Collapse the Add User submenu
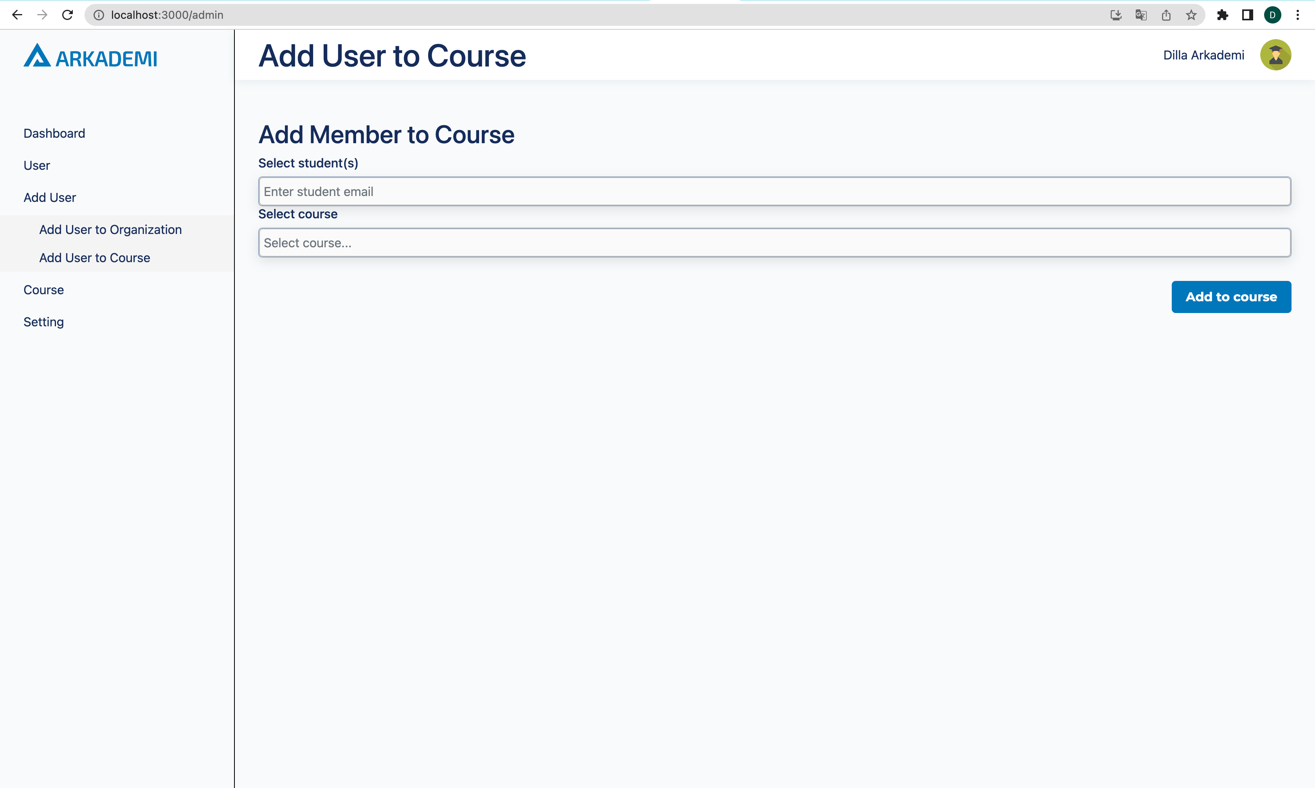This screenshot has height=788, width=1315. pyautogui.click(x=49, y=198)
